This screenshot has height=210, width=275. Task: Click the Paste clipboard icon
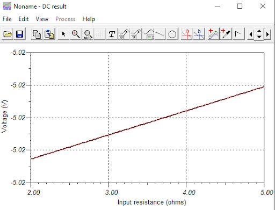(x=49, y=34)
